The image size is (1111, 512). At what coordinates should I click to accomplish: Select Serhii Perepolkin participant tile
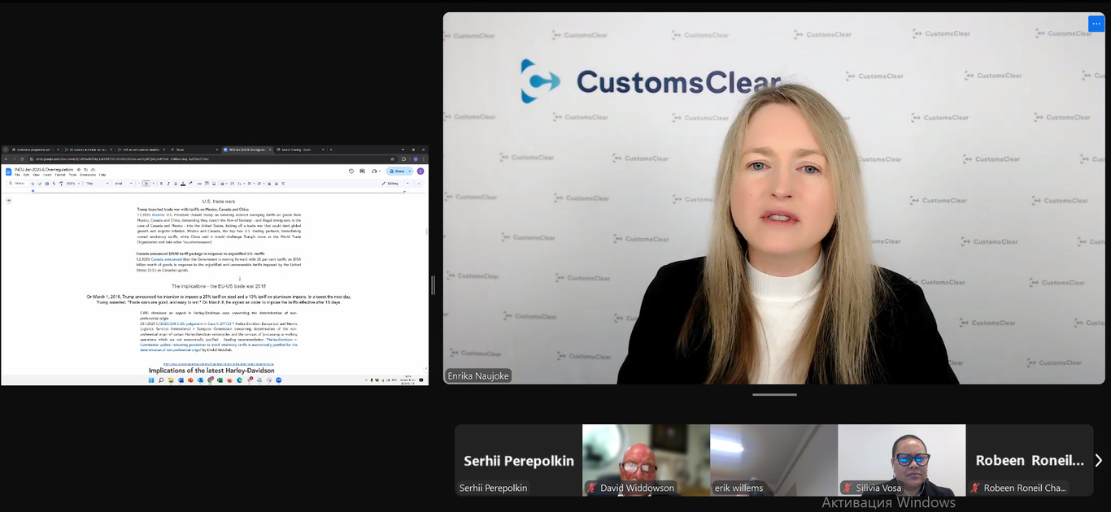point(518,460)
